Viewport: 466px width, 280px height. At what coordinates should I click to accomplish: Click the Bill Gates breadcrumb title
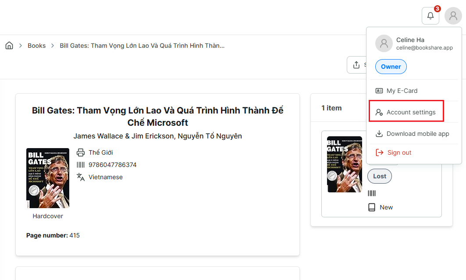[x=142, y=46]
